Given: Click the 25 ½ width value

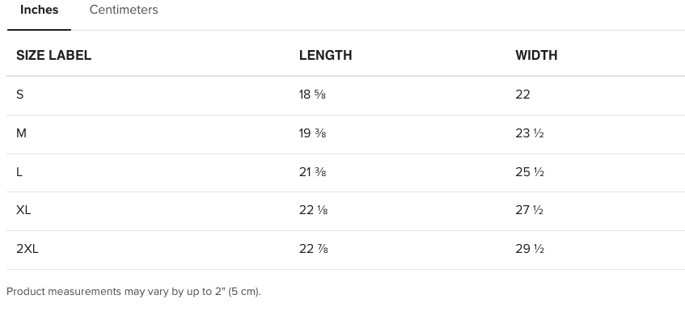Looking at the screenshot, I should [530, 172].
